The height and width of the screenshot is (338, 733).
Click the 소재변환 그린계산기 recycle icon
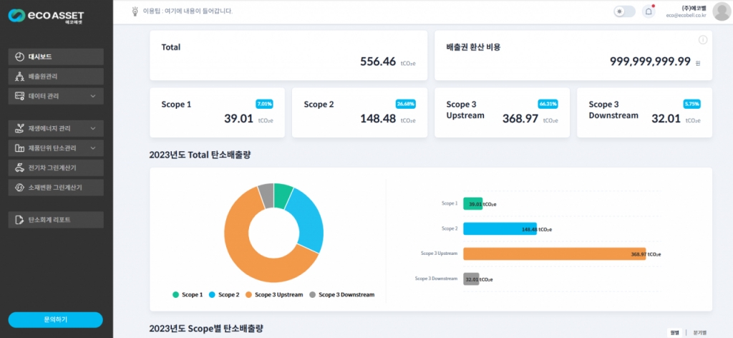tap(19, 188)
